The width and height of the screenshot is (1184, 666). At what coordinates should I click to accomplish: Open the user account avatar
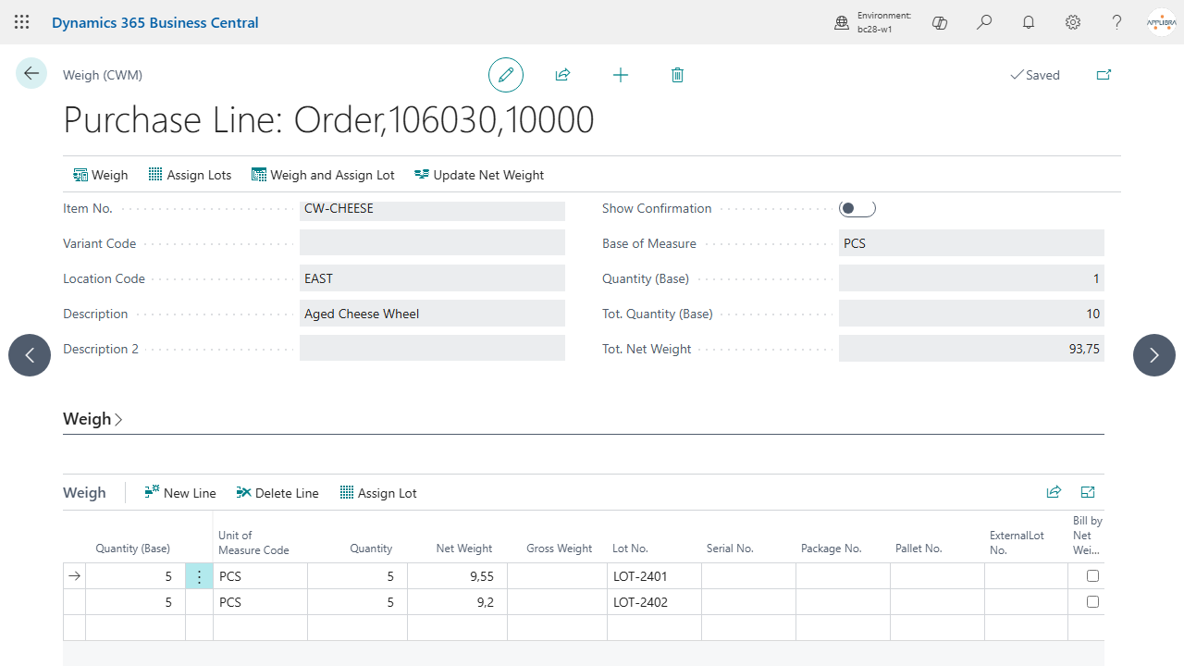1161,22
